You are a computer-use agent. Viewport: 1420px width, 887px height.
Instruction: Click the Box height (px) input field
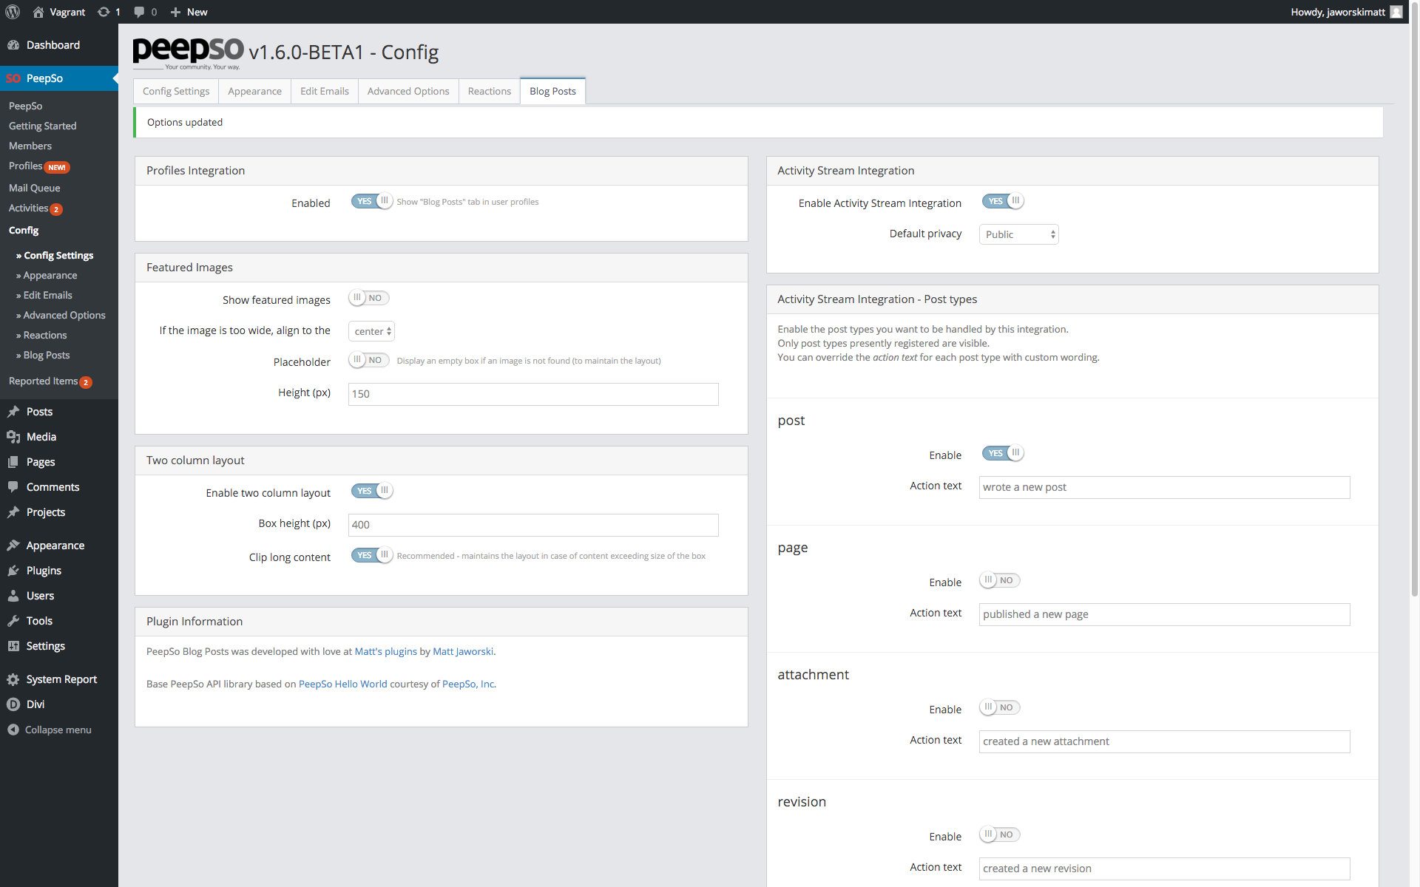point(533,525)
